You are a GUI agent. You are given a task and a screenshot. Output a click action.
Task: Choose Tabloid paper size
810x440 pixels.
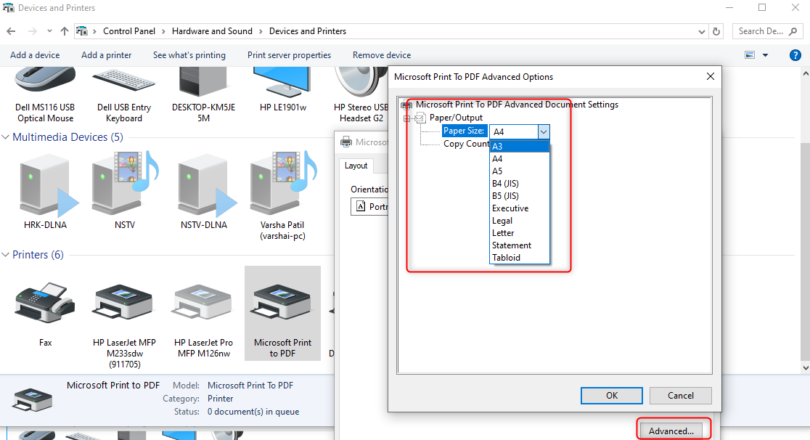pyautogui.click(x=519, y=258)
